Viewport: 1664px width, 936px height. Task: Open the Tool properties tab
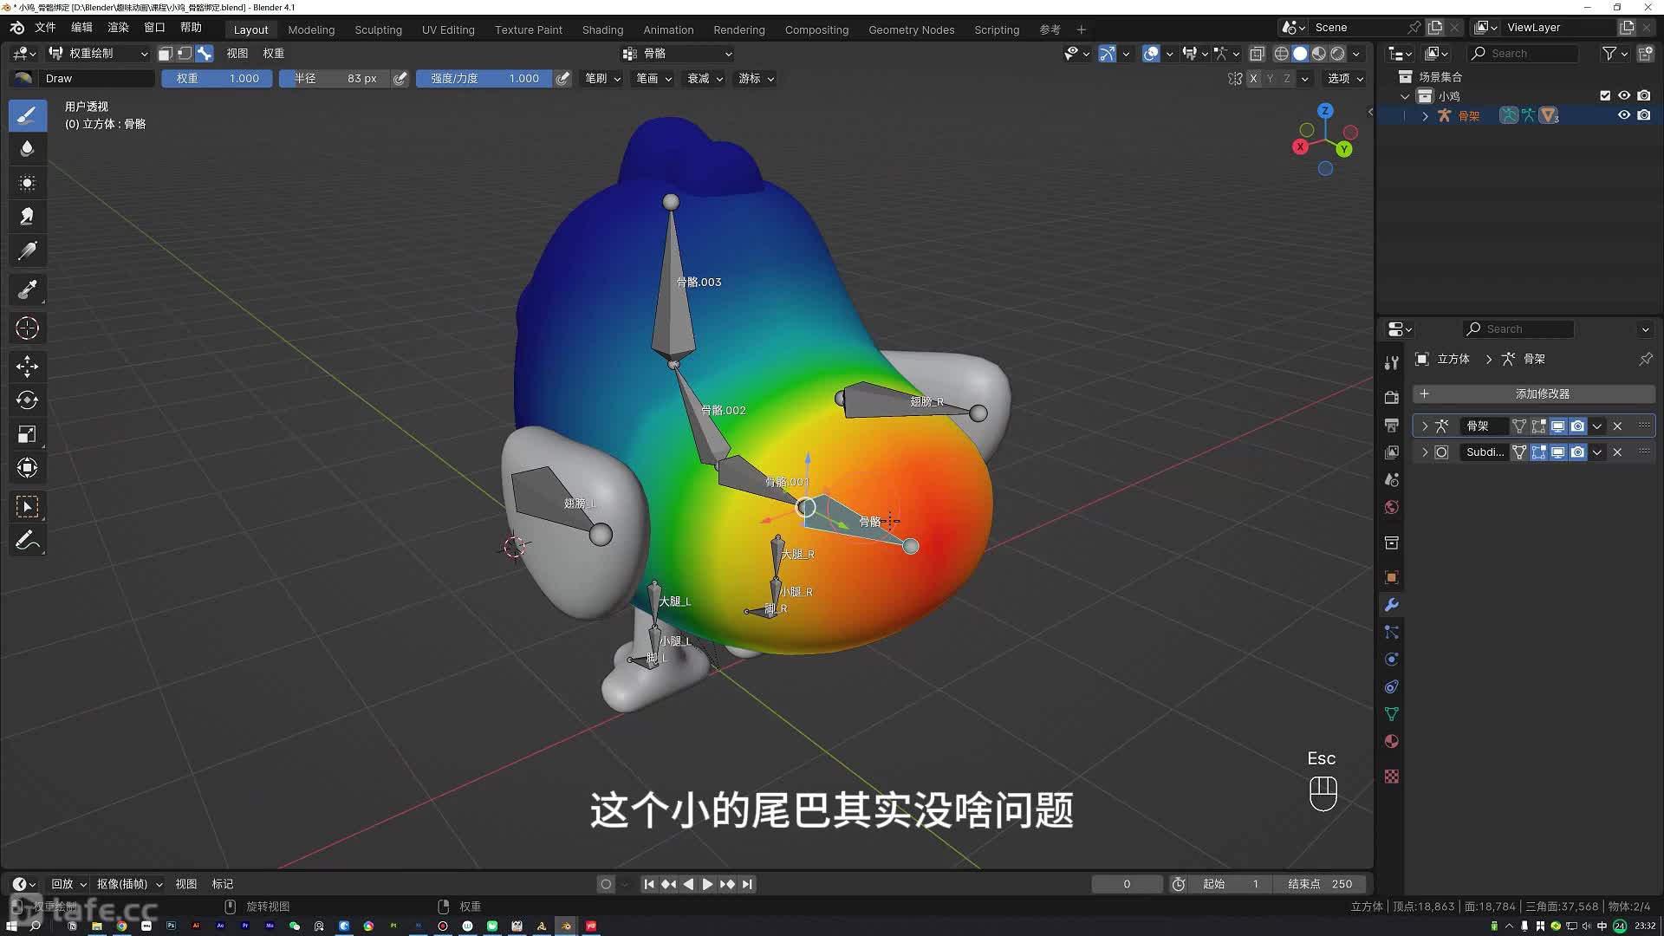click(x=1391, y=362)
